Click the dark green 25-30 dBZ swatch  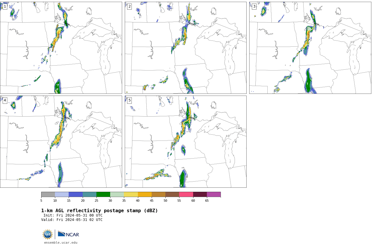click(x=103, y=194)
